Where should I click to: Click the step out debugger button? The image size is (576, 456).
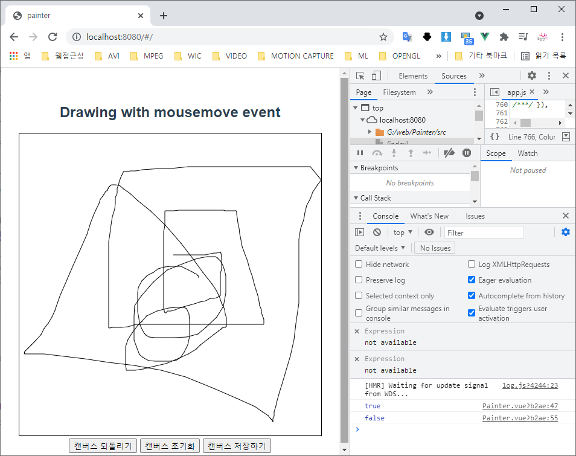tap(411, 153)
